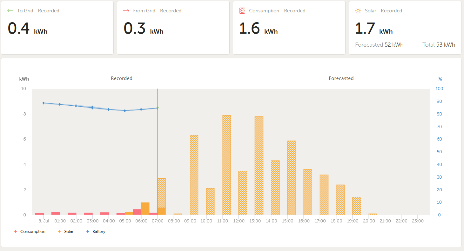The height and width of the screenshot is (251, 464).
Task: Click the 15:00 forecasted solar bar
Action: point(292,178)
